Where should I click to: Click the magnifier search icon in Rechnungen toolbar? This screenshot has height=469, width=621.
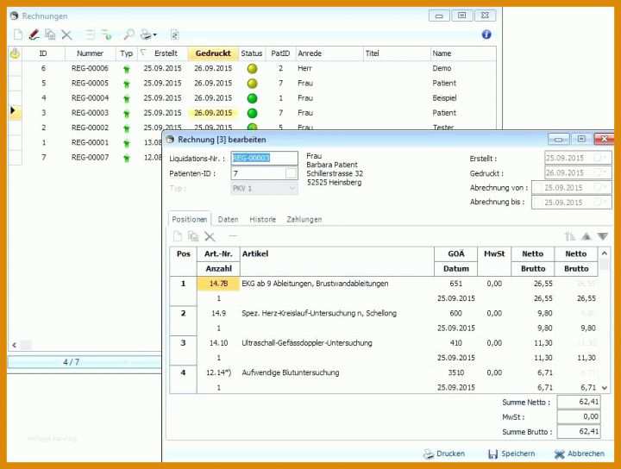click(x=129, y=34)
